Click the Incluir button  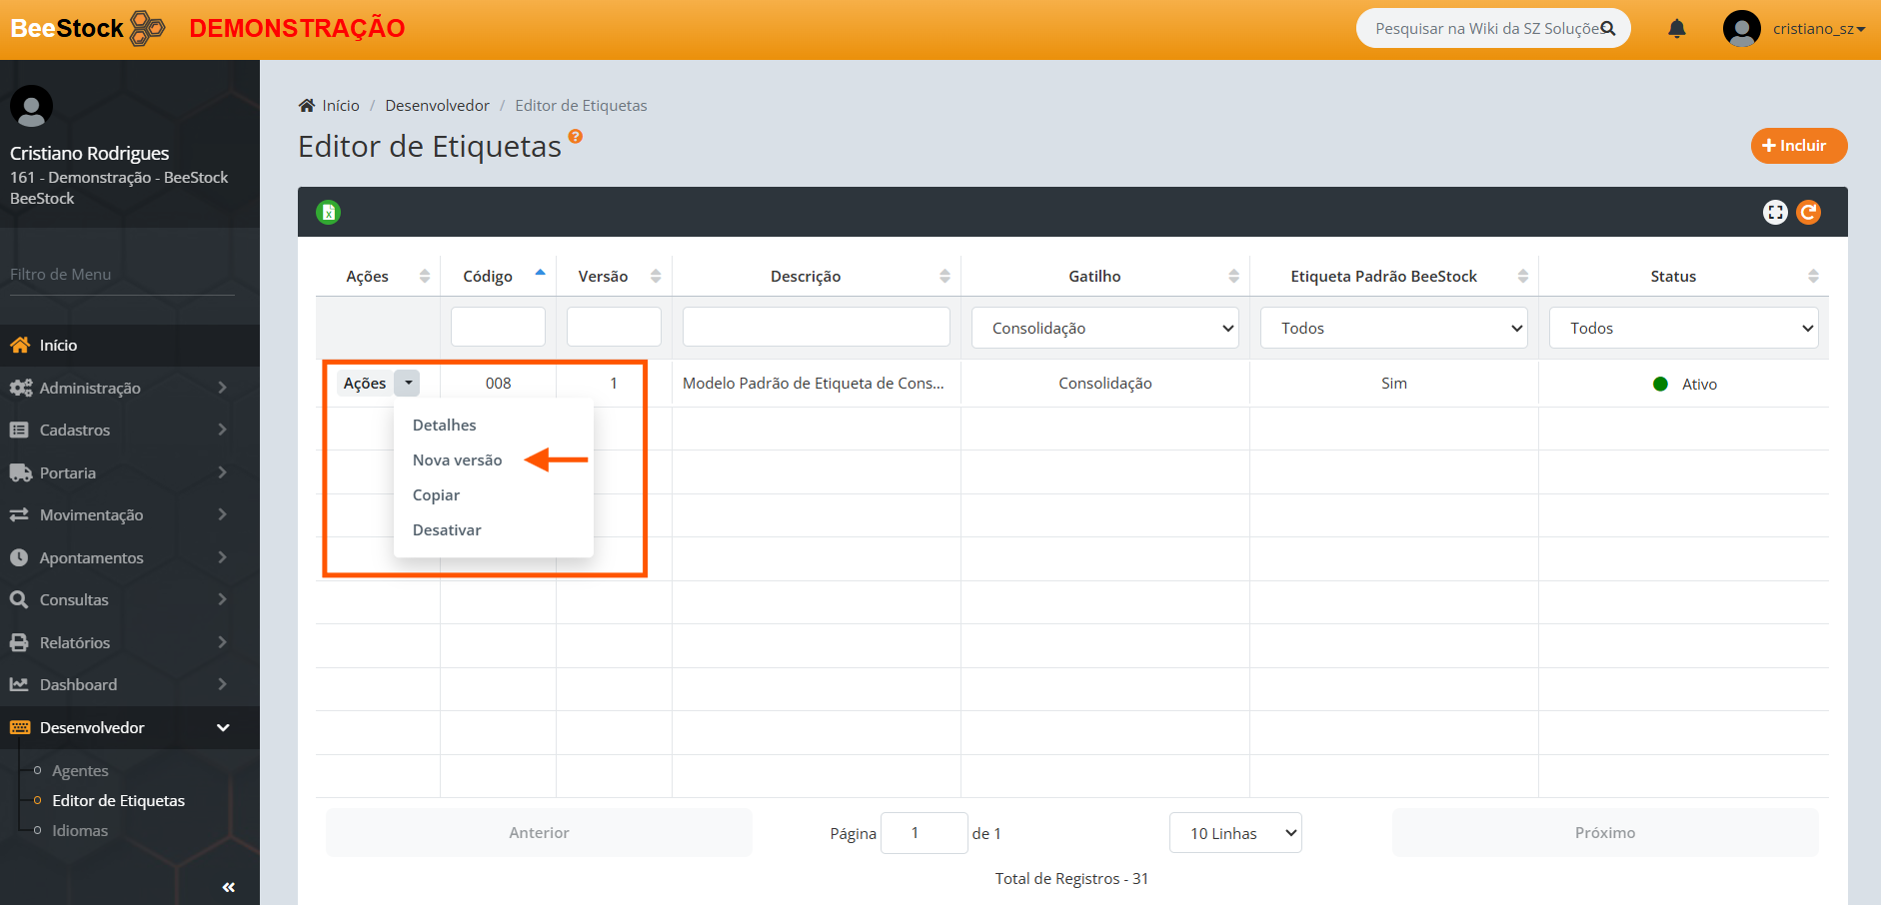coord(1798,146)
